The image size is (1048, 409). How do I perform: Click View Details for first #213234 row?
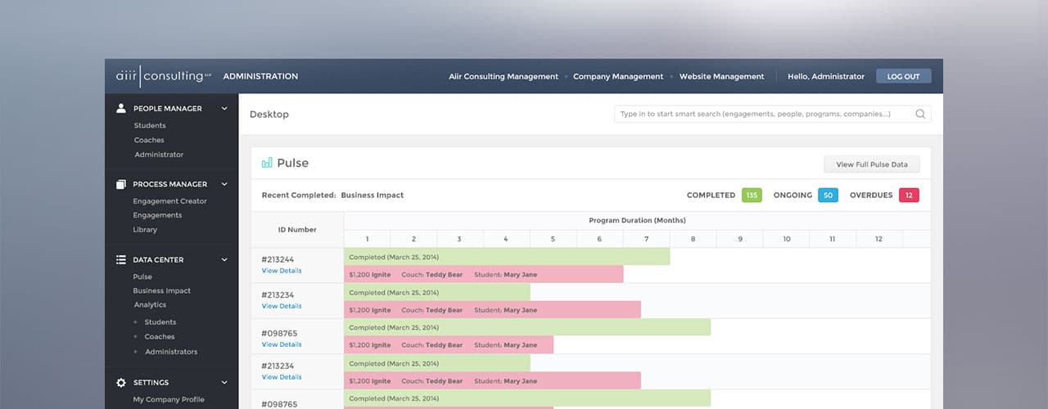(282, 306)
